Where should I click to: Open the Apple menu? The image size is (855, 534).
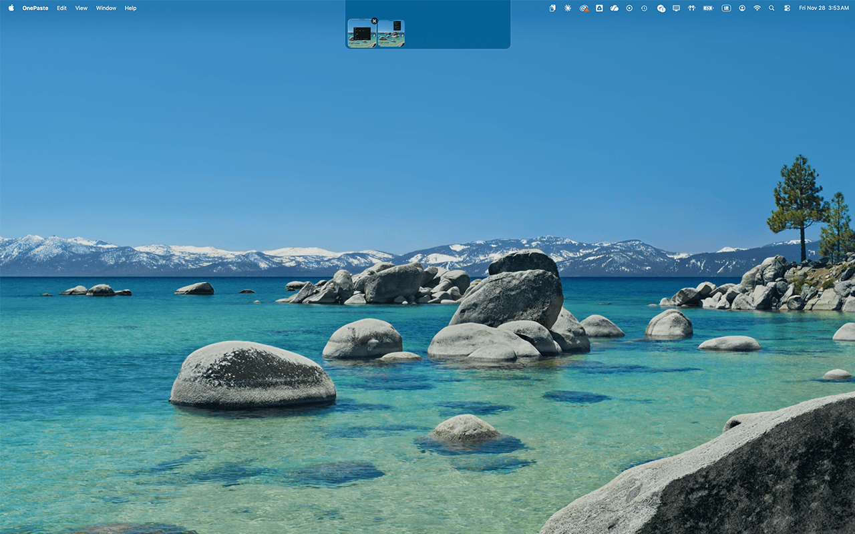click(10, 8)
